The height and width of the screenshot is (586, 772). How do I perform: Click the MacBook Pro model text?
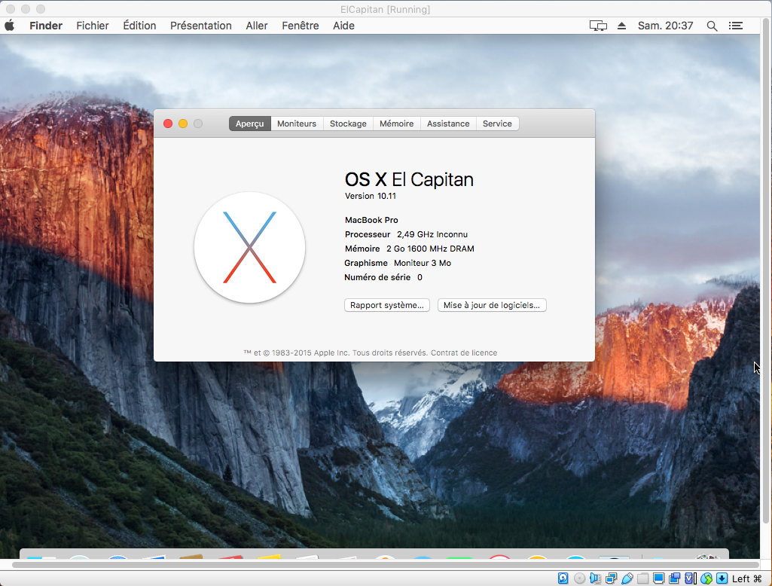coord(371,220)
